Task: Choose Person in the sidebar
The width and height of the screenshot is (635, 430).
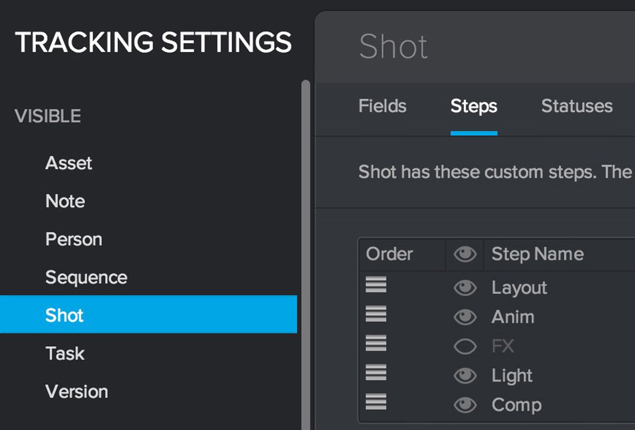Action: pos(74,239)
